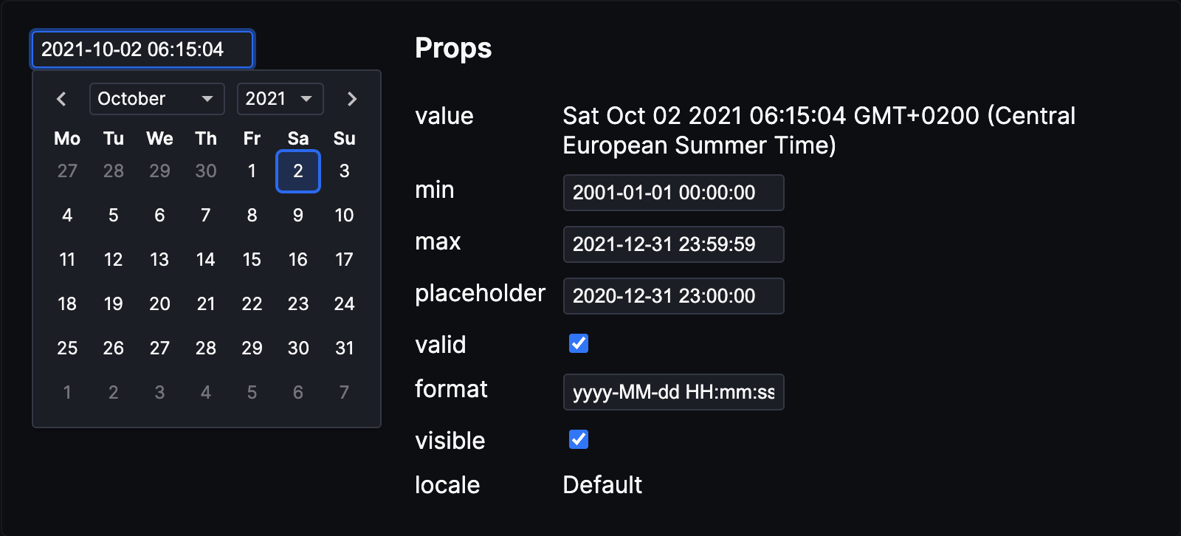Focus the min field 2001-01-01 00:00:00
This screenshot has width=1181, height=536.
[673, 193]
